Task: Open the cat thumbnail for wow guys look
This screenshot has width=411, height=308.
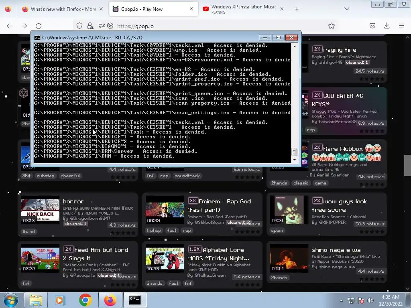Action: [x=289, y=210]
